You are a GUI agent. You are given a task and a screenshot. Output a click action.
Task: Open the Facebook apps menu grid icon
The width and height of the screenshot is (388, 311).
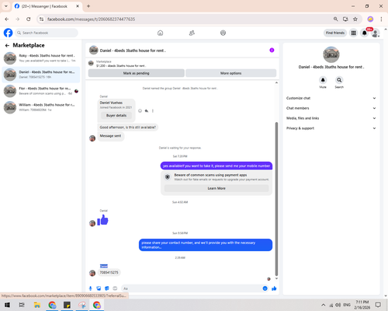pos(353,33)
